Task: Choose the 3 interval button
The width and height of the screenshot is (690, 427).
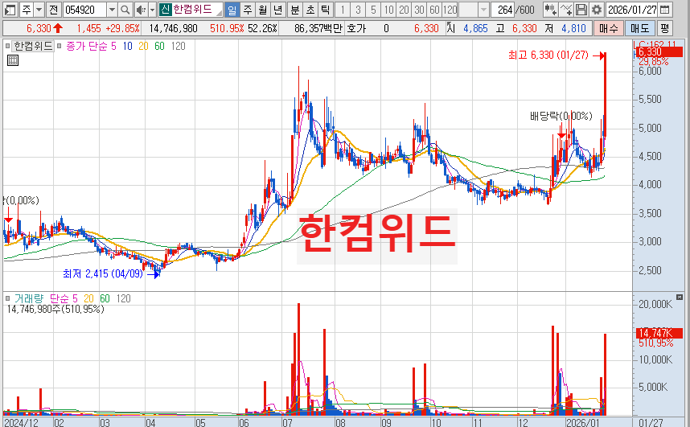Action: [x=358, y=9]
